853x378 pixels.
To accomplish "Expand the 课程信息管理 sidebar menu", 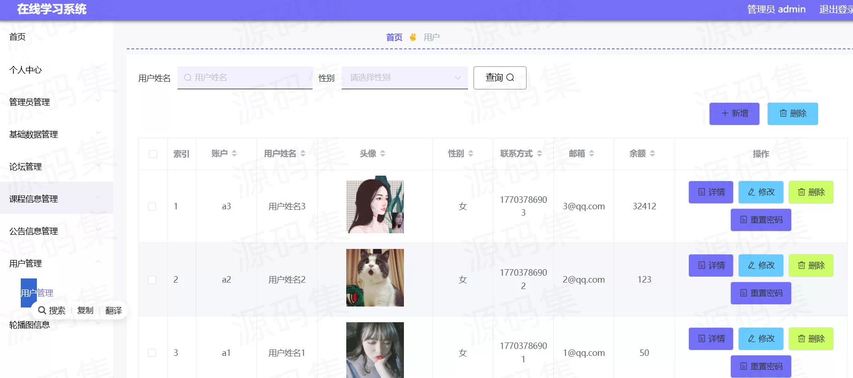I will 56,199.
